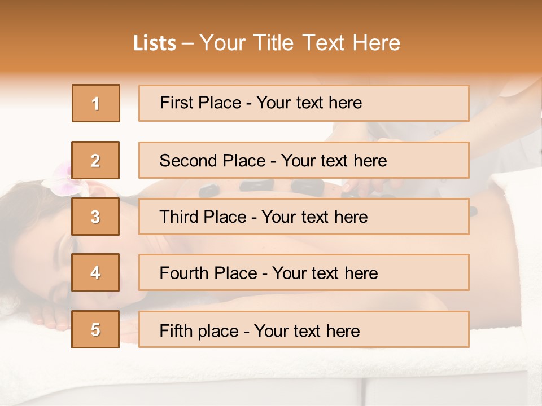Viewport: 542px width, 406px height.
Task: Select the First Place text box
Action: coord(304,103)
